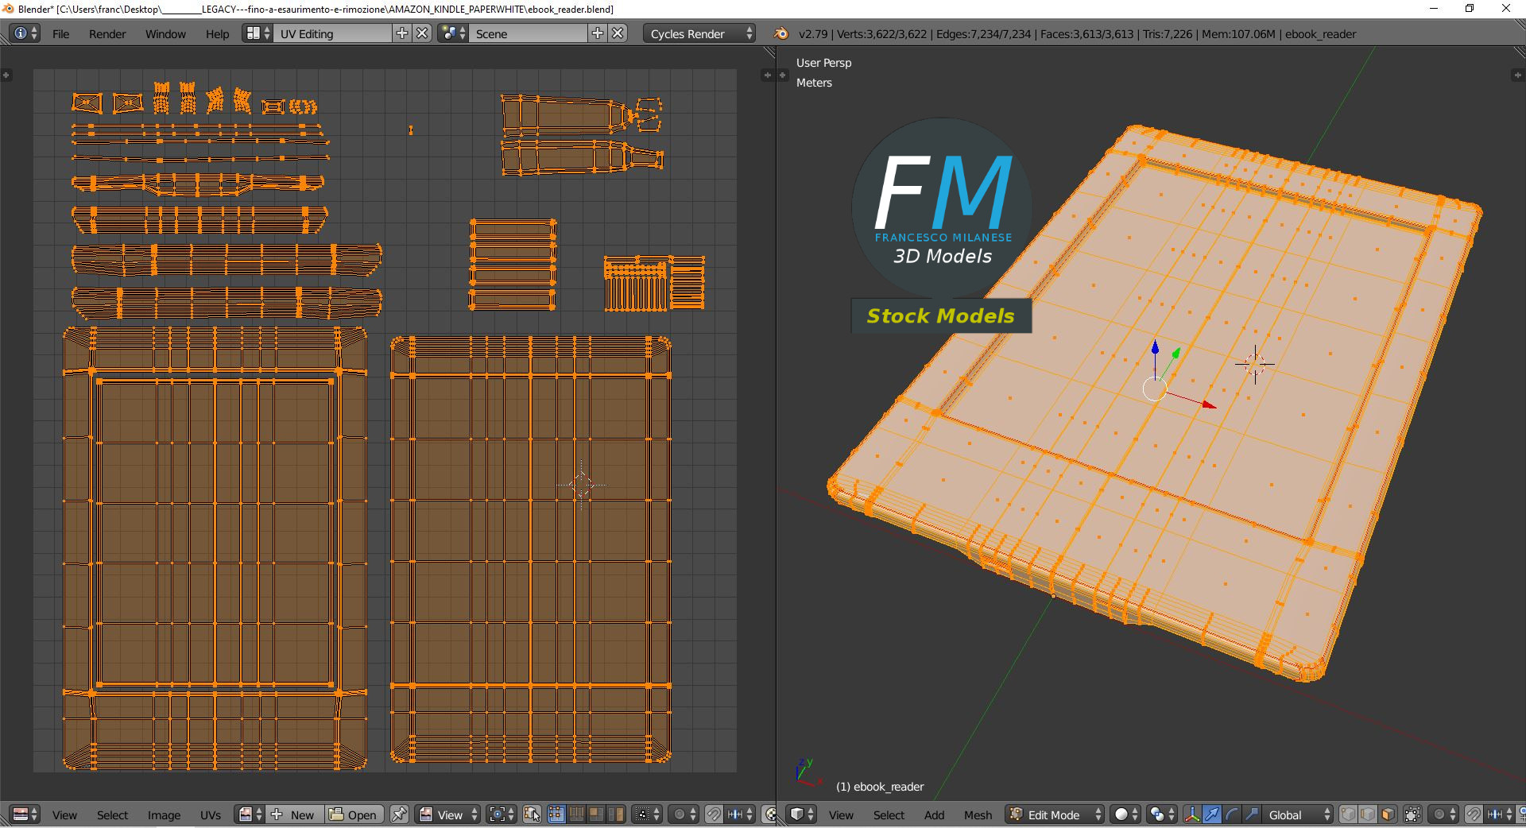The image size is (1526, 828).
Task: Click the New image button
Action: click(294, 814)
